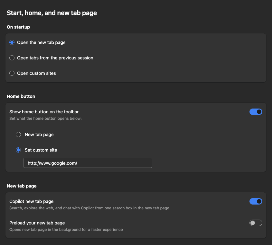The height and width of the screenshot is (245, 272).
Task: Click the "On startup" section heading
Action: [18, 27]
